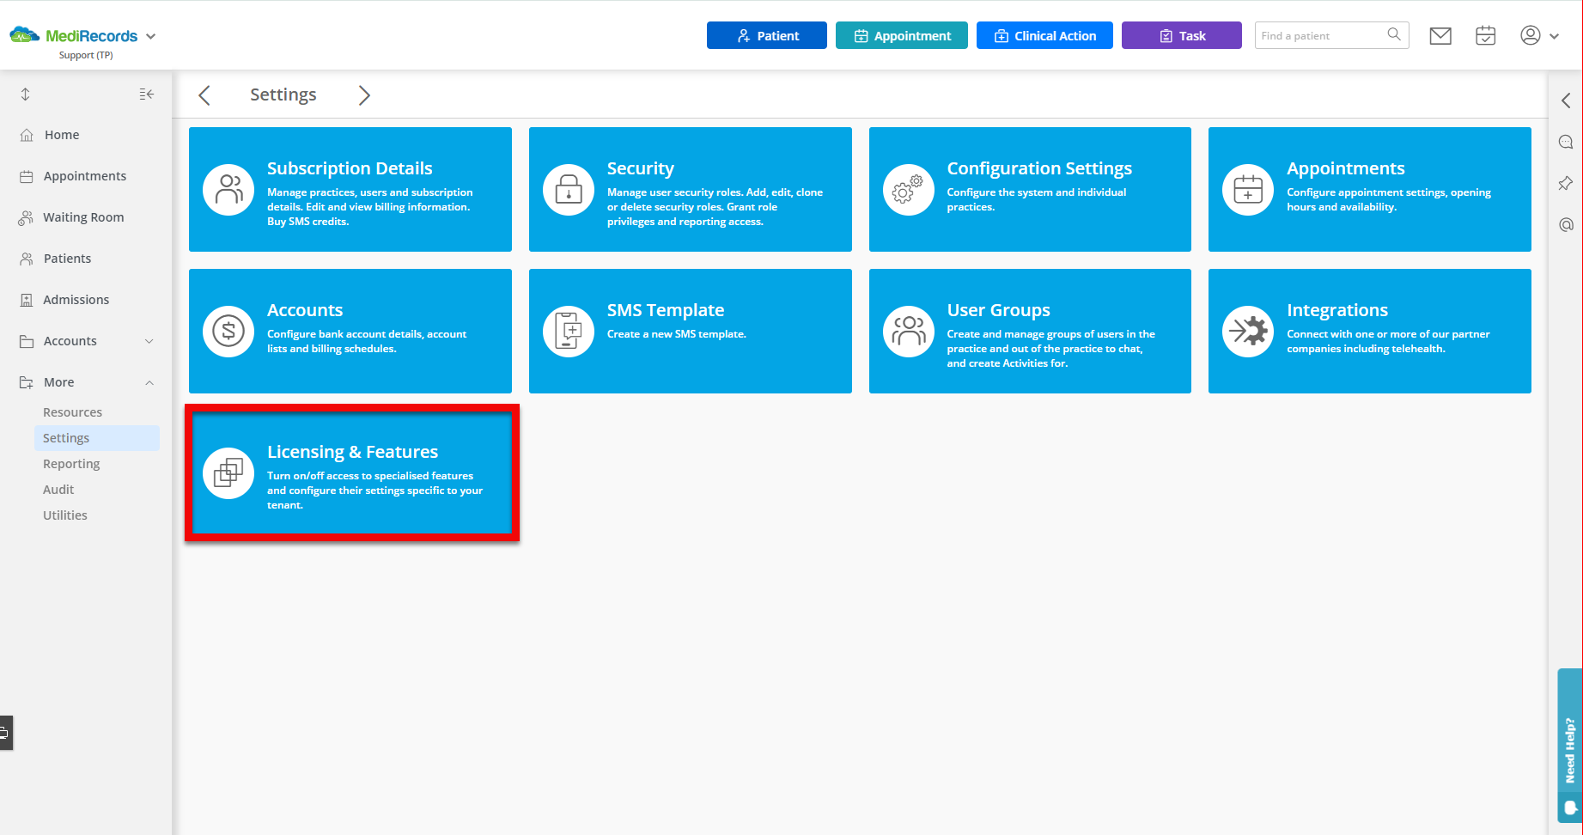The height and width of the screenshot is (835, 1583).
Task: Expand the right side panel arrow
Action: [1566, 101]
